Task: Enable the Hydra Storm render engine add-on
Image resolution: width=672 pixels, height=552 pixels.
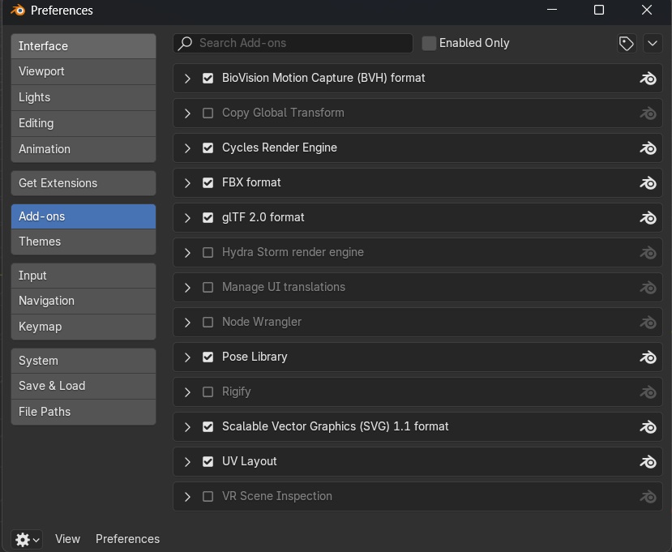Action: point(208,252)
